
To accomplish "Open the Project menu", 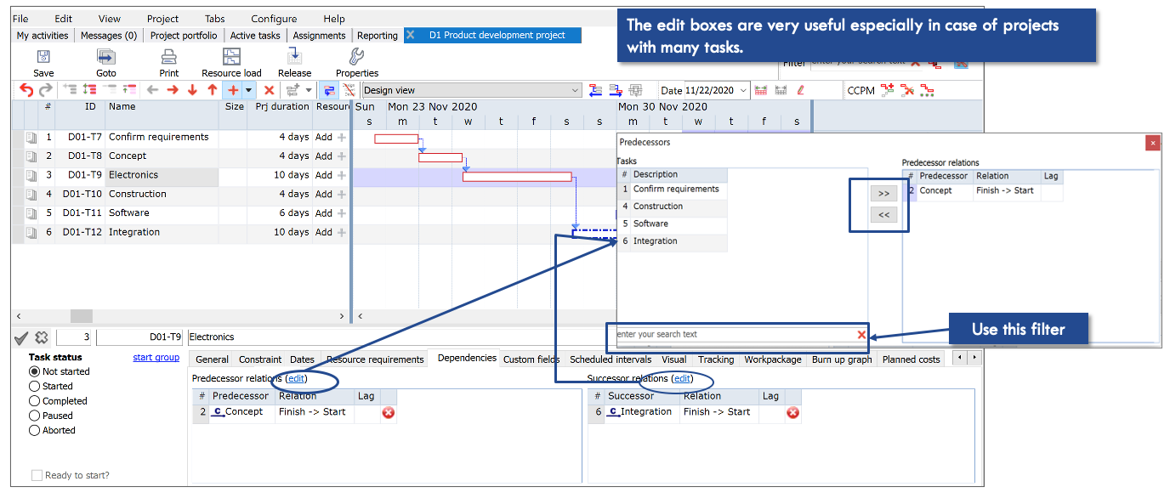I will 162,19.
